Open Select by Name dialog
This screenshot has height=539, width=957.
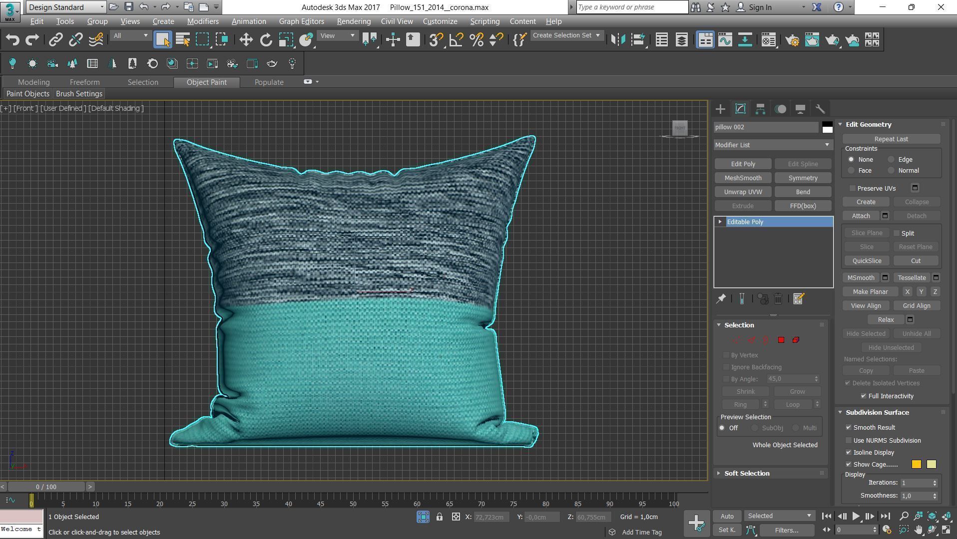[183, 40]
